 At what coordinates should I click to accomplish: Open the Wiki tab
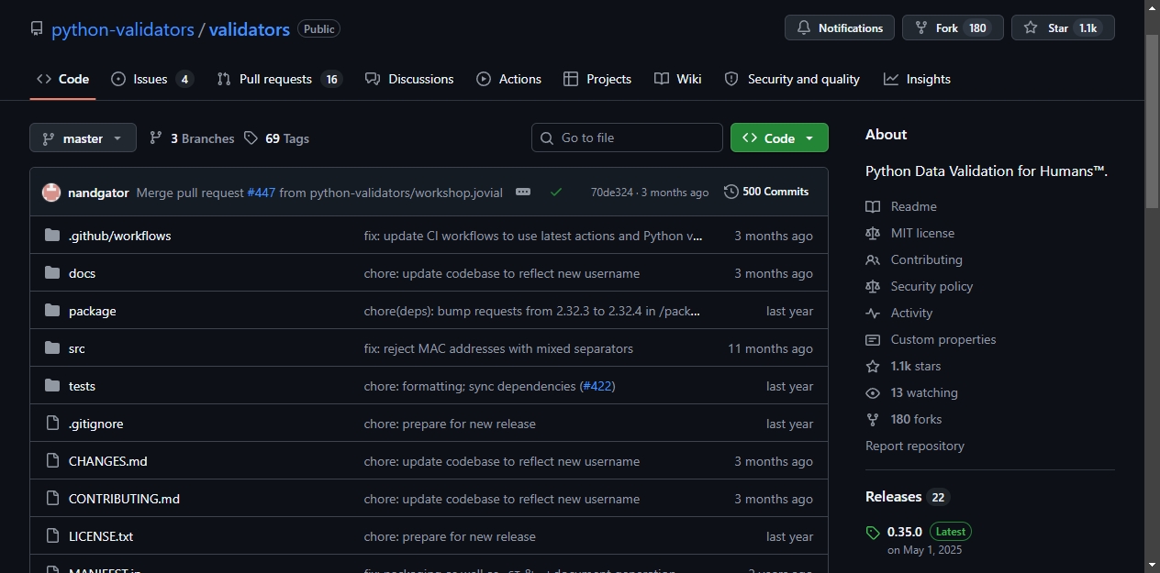[x=678, y=79]
